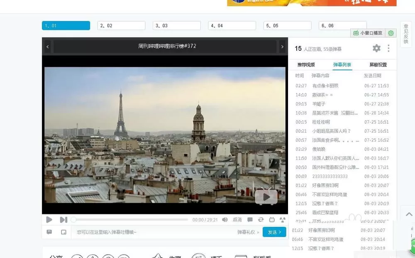The width and height of the screenshot is (415, 258).
Task: Switch to the 屏蔽设置 tab
Action: point(378,65)
